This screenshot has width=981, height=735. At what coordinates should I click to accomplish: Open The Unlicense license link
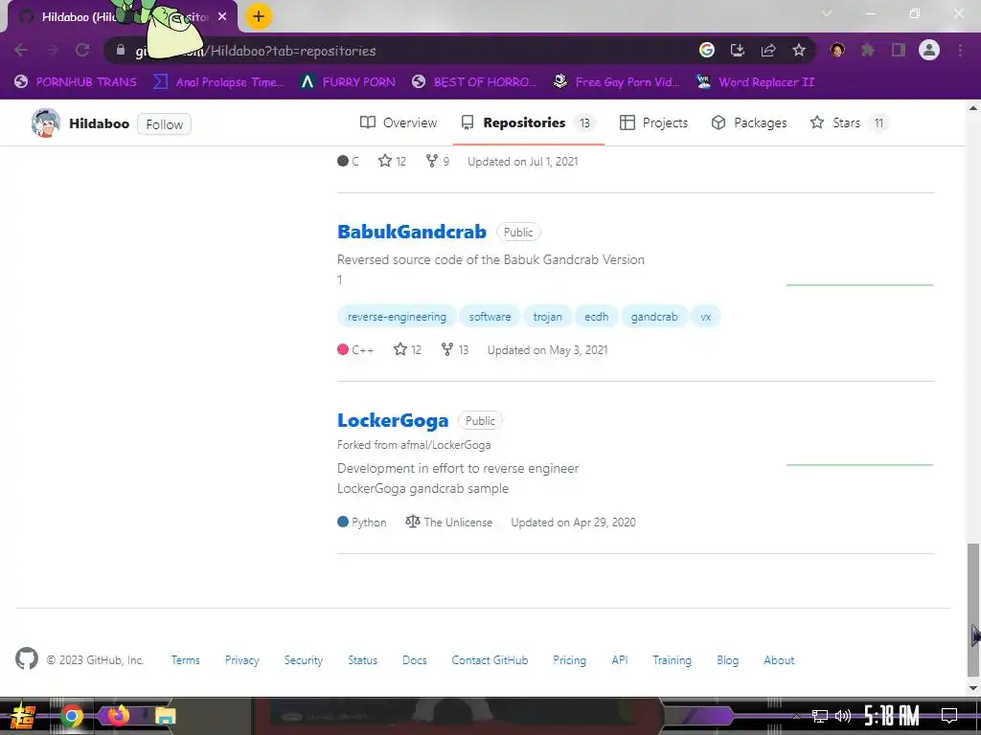[x=448, y=522]
